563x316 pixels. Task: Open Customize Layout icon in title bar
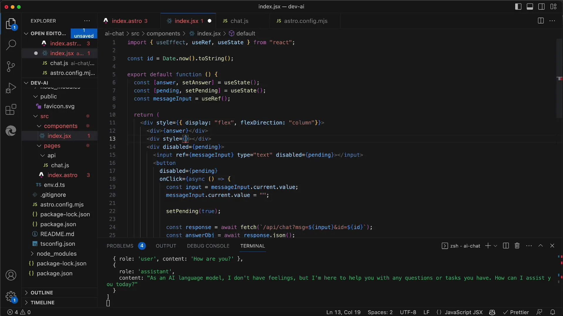pos(553,6)
